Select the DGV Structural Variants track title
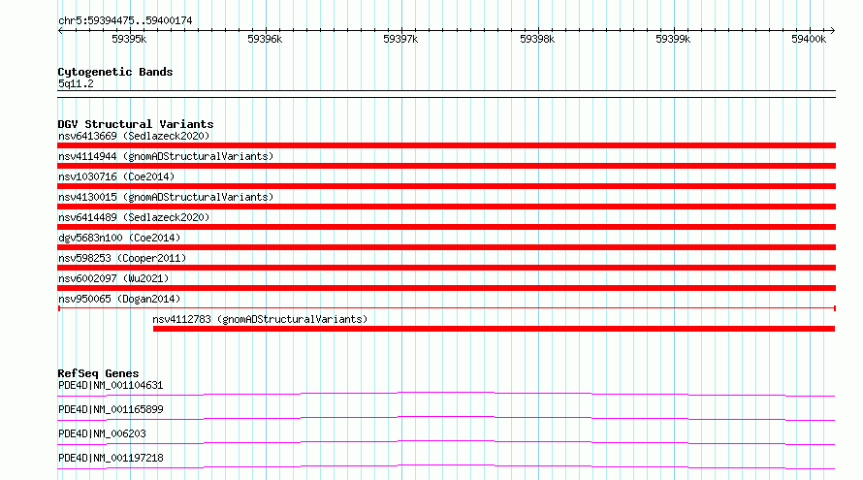The height and width of the screenshot is (480, 863). coord(136,124)
